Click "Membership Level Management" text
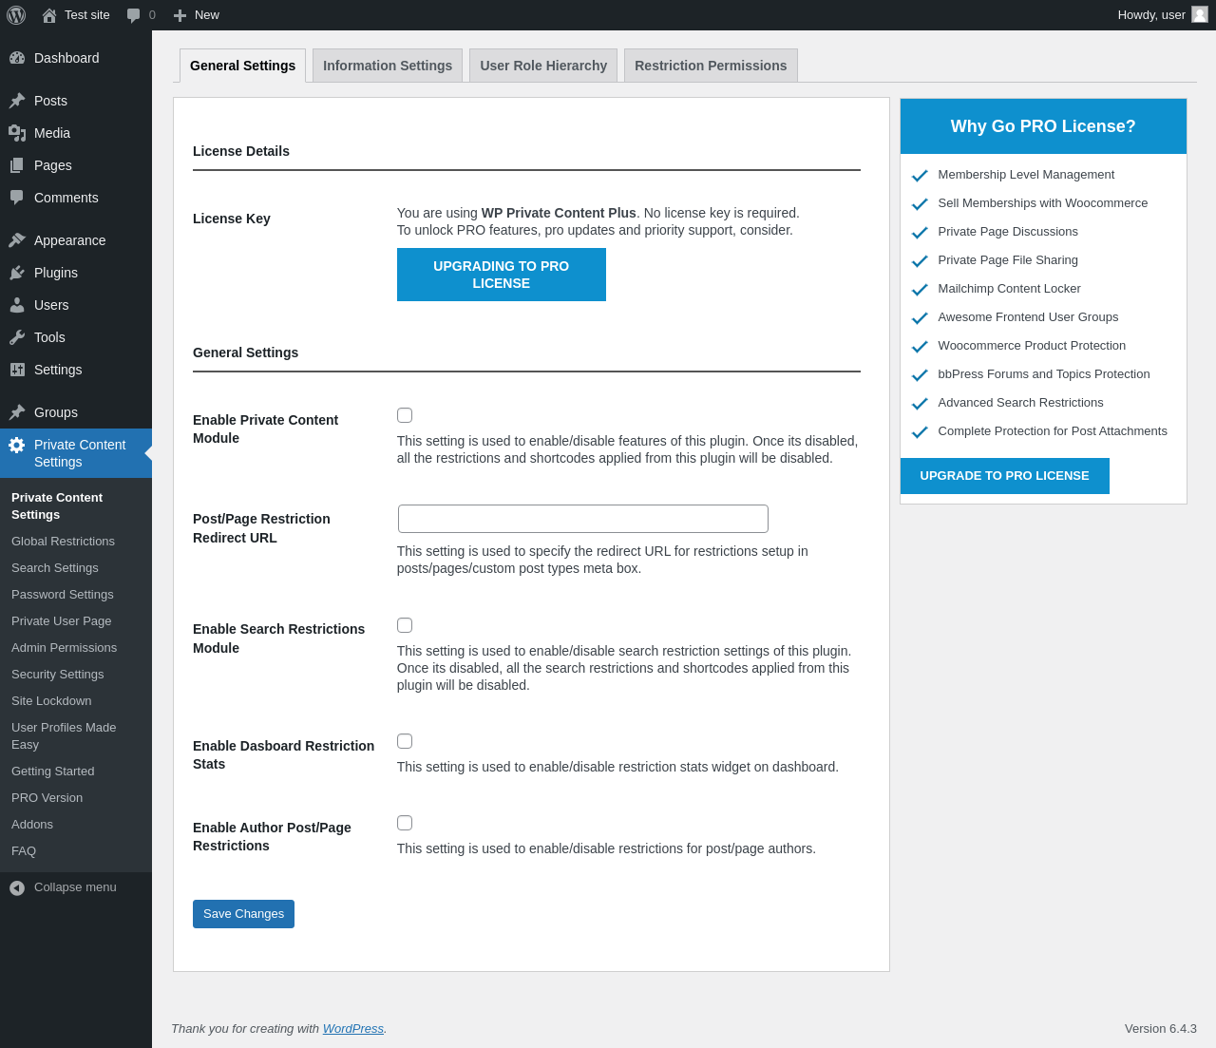This screenshot has height=1048, width=1216. pyautogui.click(x=1026, y=175)
